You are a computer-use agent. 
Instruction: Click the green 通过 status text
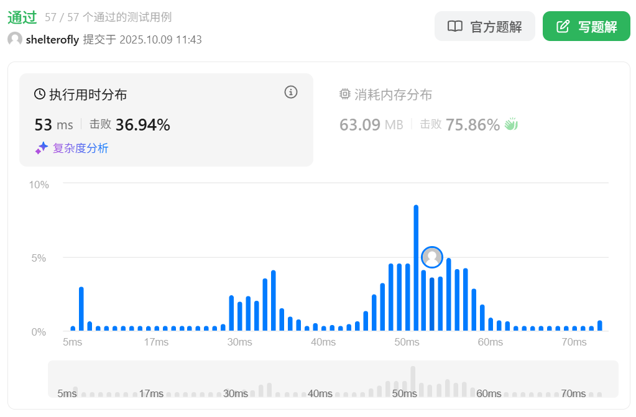click(x=22, y=17)
